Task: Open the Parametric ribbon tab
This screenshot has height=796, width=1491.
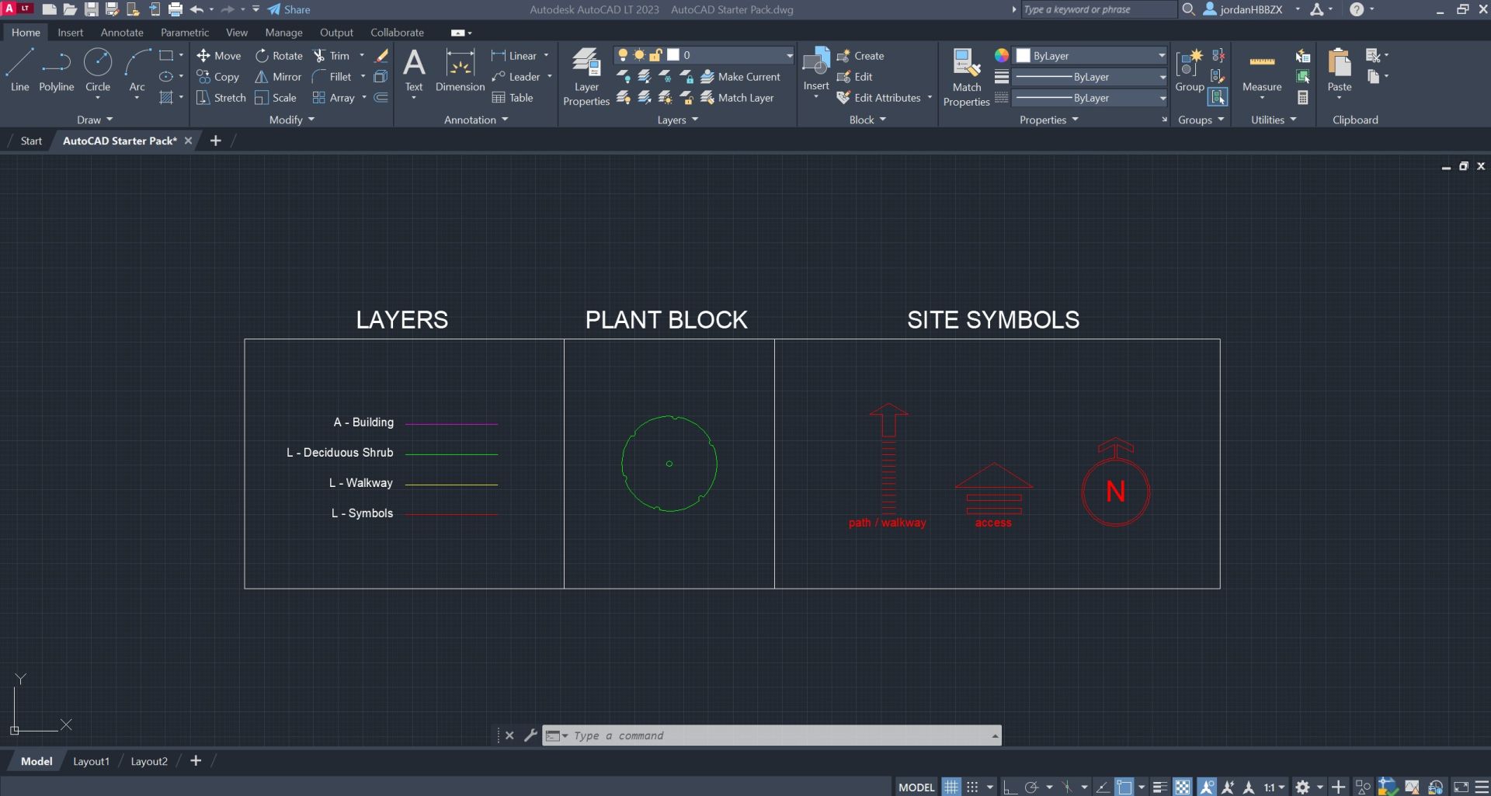Action: [185, 33]
